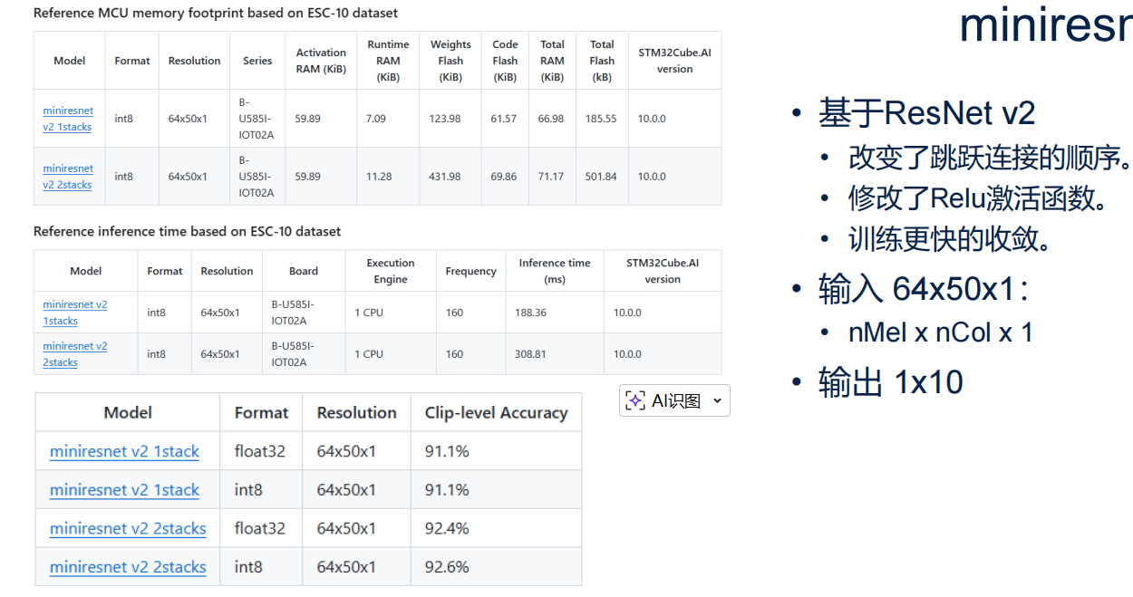The width and height of the screenshot is (1133, 597).
Task: Click the AI识图 sparkle icon
Action: (636, 400)
